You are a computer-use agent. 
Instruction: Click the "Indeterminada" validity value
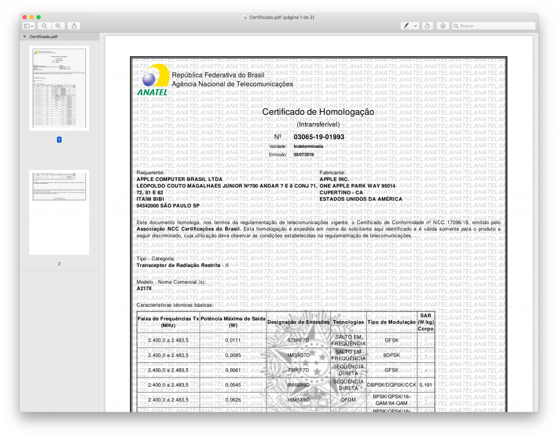tap(308, 147)
